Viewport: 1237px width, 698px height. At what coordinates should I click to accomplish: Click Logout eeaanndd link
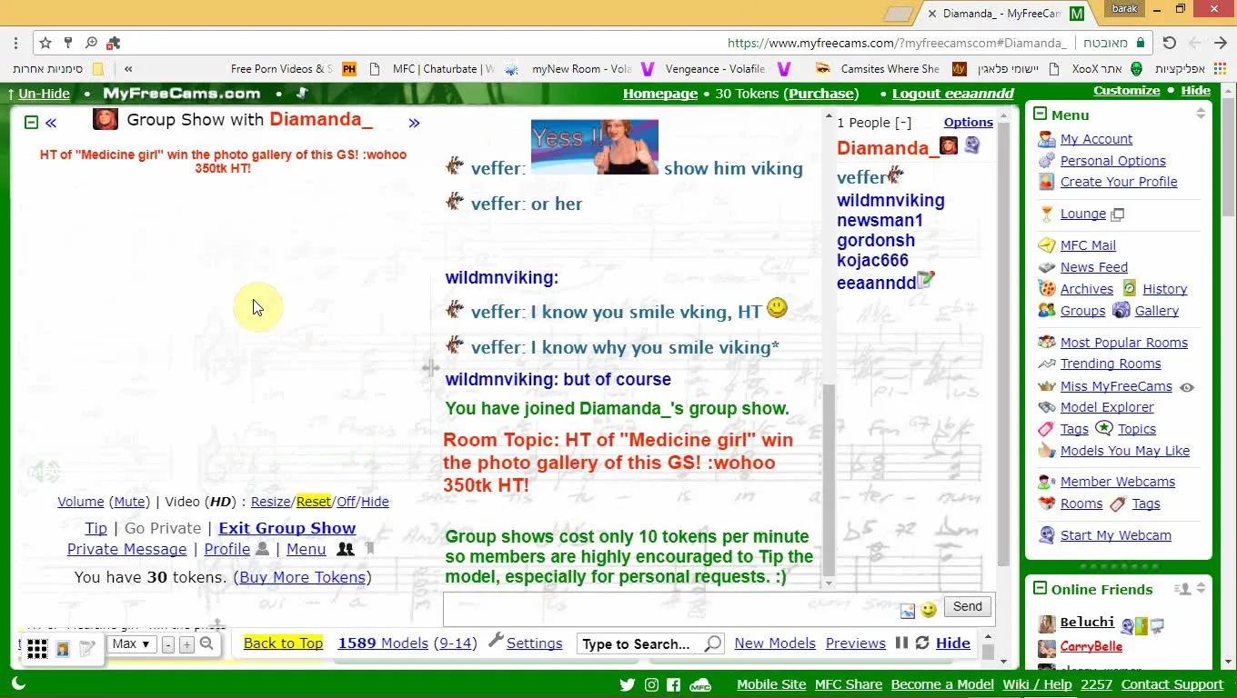(952, 94)
